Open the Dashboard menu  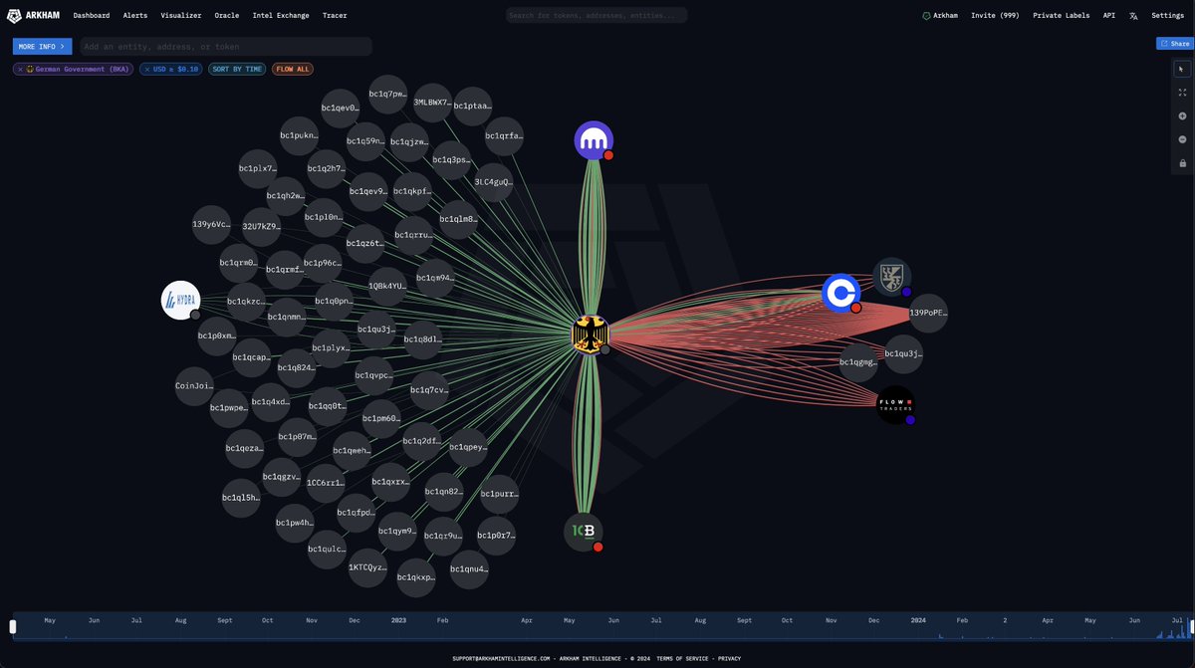click(x=92, y=16)
